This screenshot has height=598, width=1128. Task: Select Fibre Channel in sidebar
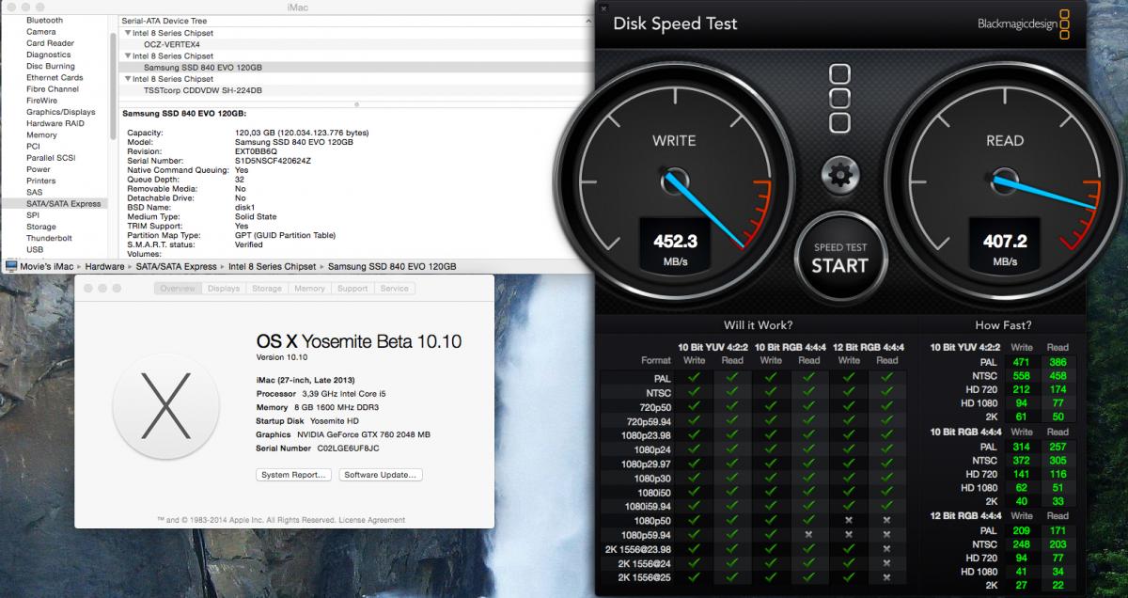tap(53, 88)
